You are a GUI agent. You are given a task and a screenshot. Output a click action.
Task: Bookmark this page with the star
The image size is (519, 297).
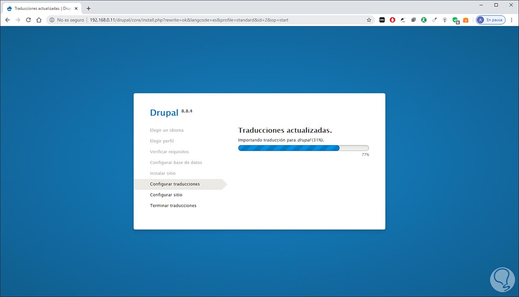[x=369, y=20]
